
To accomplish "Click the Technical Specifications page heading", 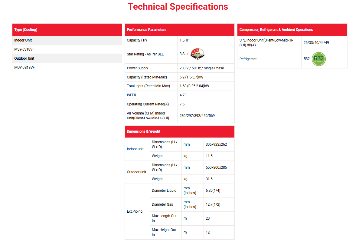I will [x=178, y=6].
